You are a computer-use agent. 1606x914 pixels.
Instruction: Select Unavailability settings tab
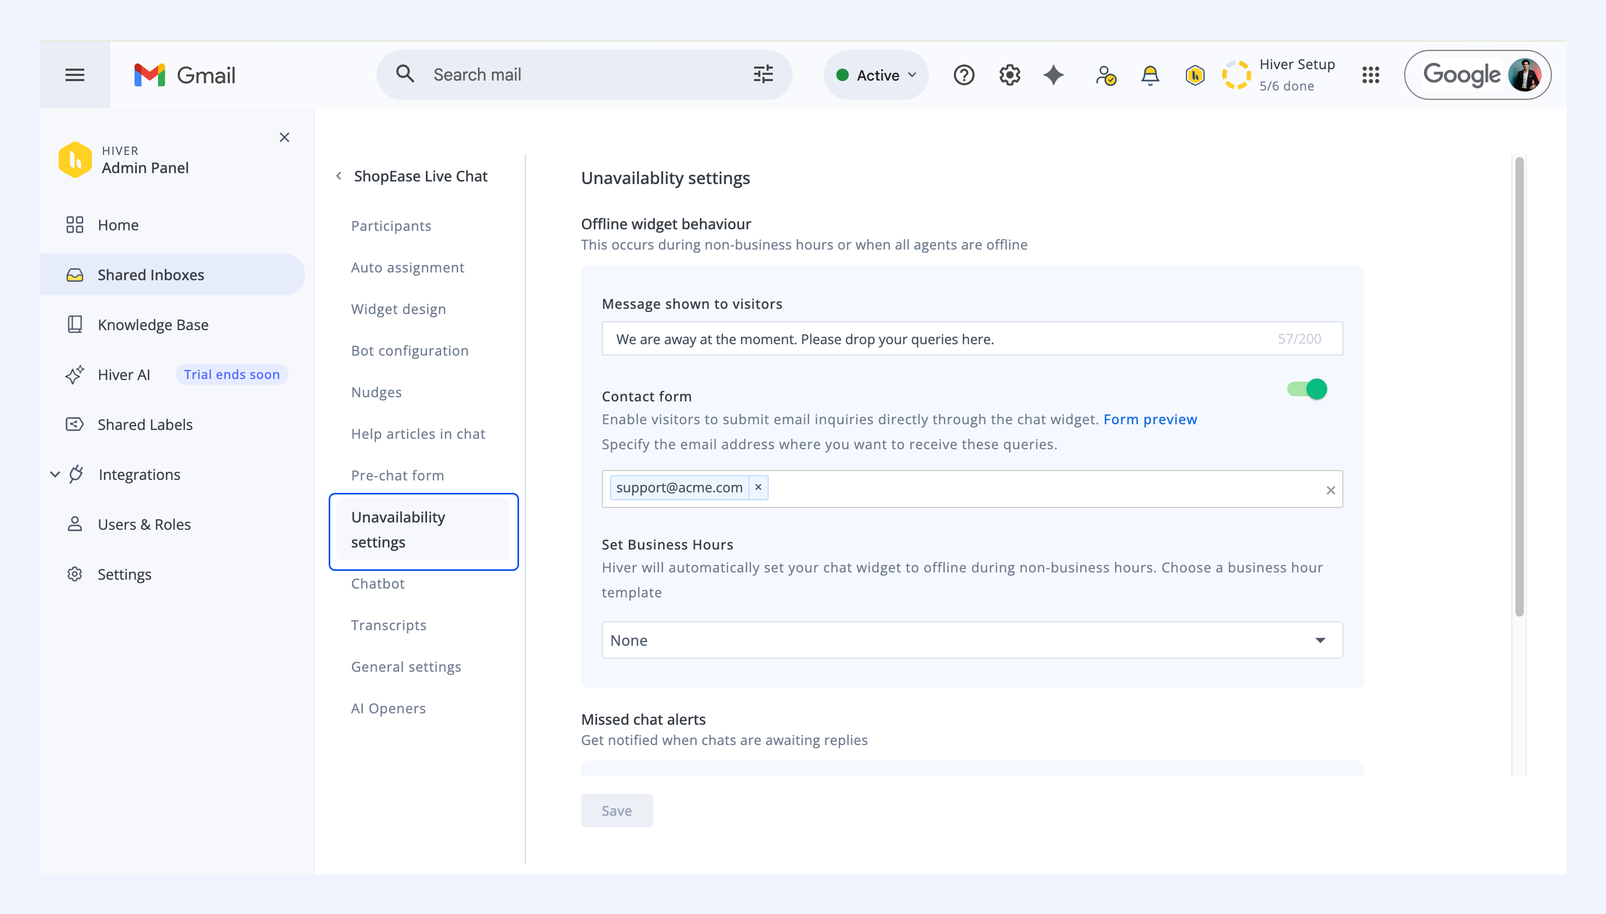tap(423, 529)
